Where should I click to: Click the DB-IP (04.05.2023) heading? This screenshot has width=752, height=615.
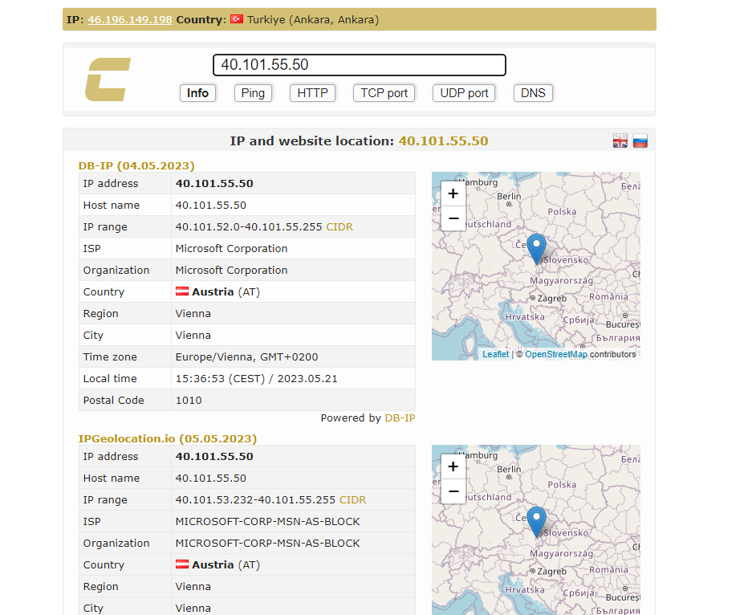(136, 166)
